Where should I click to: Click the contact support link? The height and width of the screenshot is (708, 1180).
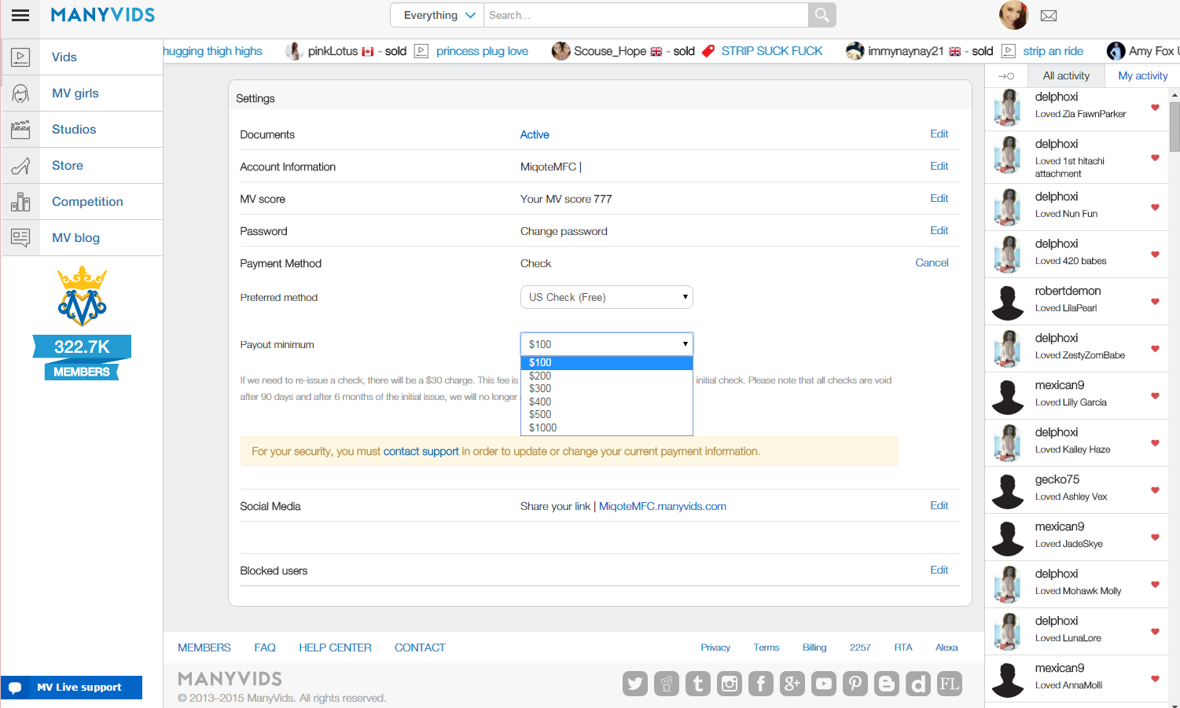tap(421, 452)
